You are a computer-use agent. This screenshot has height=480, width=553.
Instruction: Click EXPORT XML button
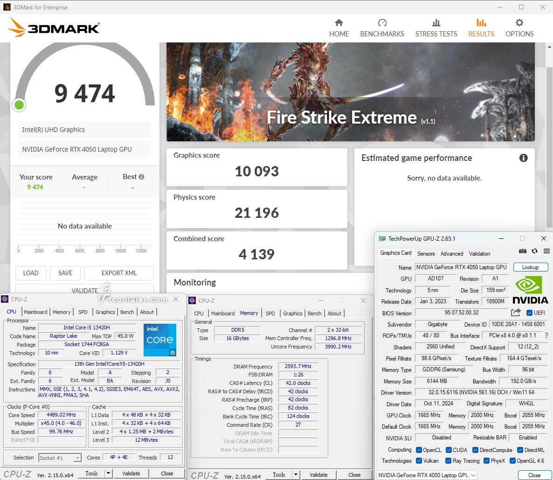pyautogui.click(x=119, y=273)
